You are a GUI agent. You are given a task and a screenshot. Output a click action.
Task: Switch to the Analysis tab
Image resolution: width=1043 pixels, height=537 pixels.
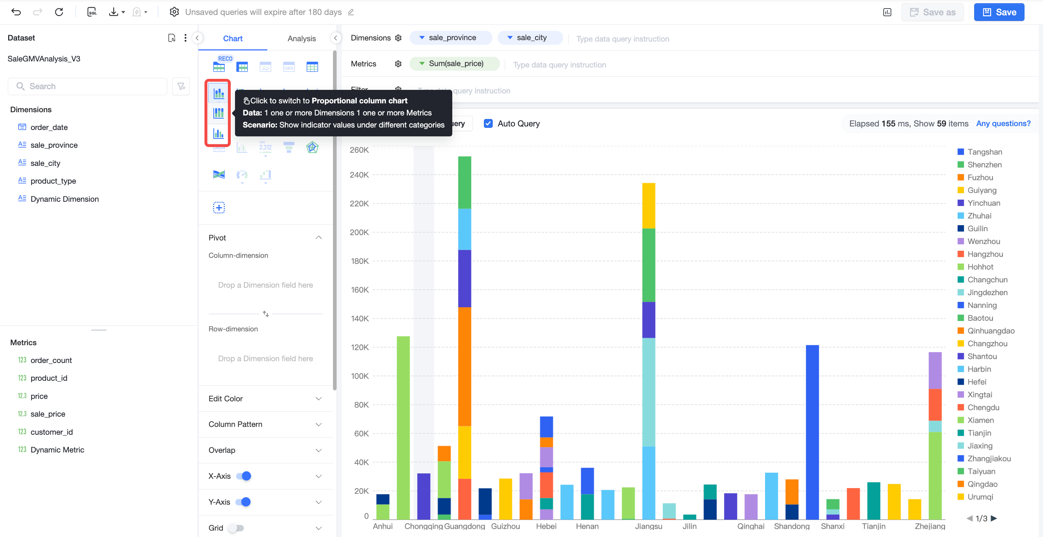(x=302, y=38)
